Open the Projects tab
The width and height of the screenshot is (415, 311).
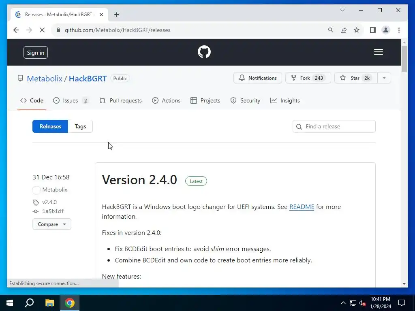(205, 100)
